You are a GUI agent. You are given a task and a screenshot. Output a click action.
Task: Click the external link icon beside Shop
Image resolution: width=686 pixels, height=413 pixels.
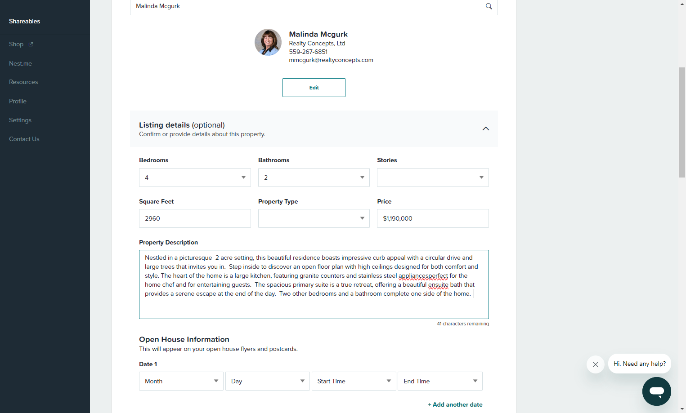coord(31,44)
